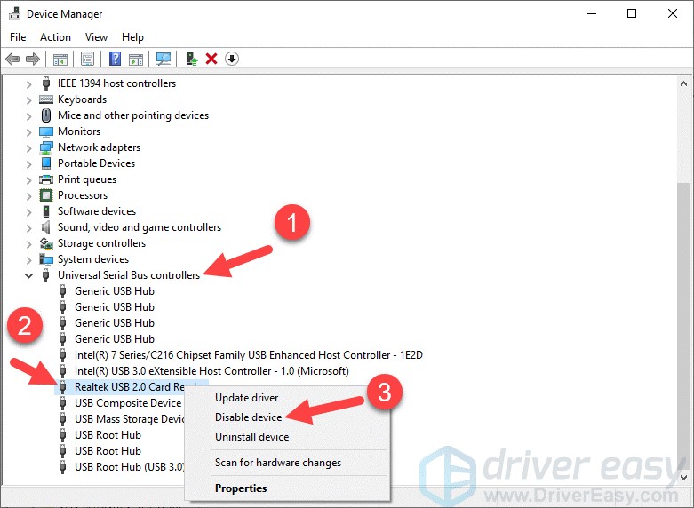
Task: Click the Storage controllers icon
Action: [x=46, y=243]
